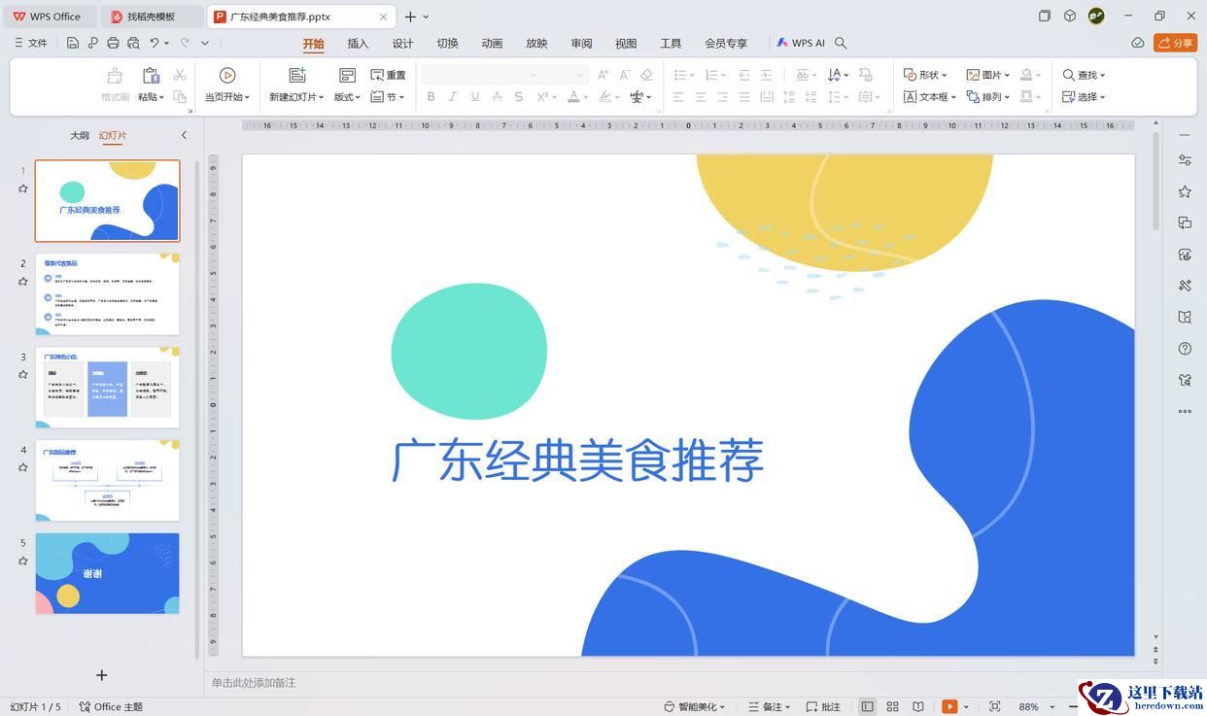Open the Arrange (排列) dropdown
This screenshot has width=1207, height=716.
[988, 97]
